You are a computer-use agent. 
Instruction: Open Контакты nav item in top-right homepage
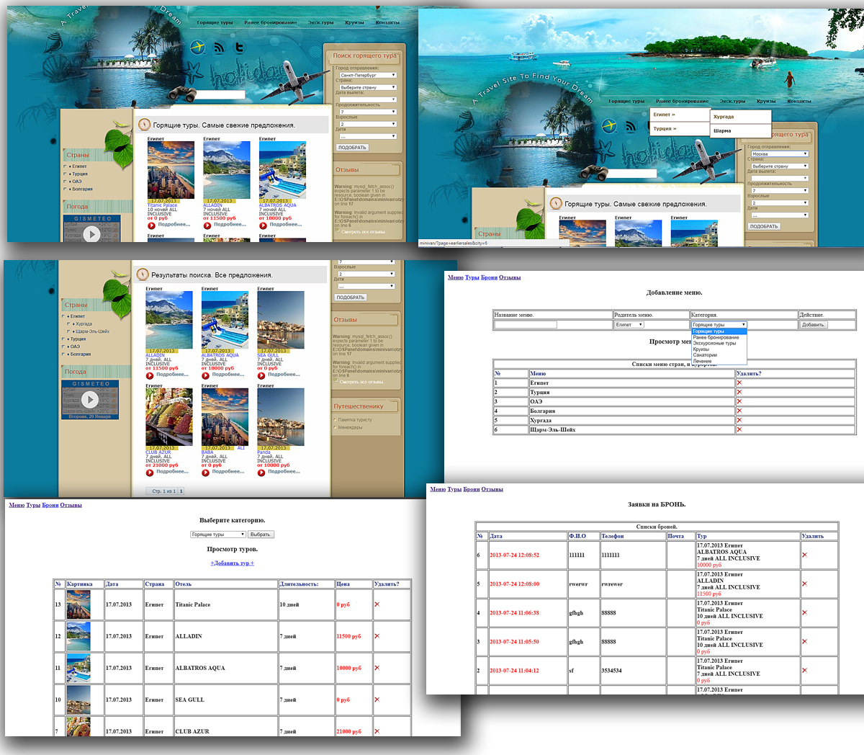tap(799, 102)
